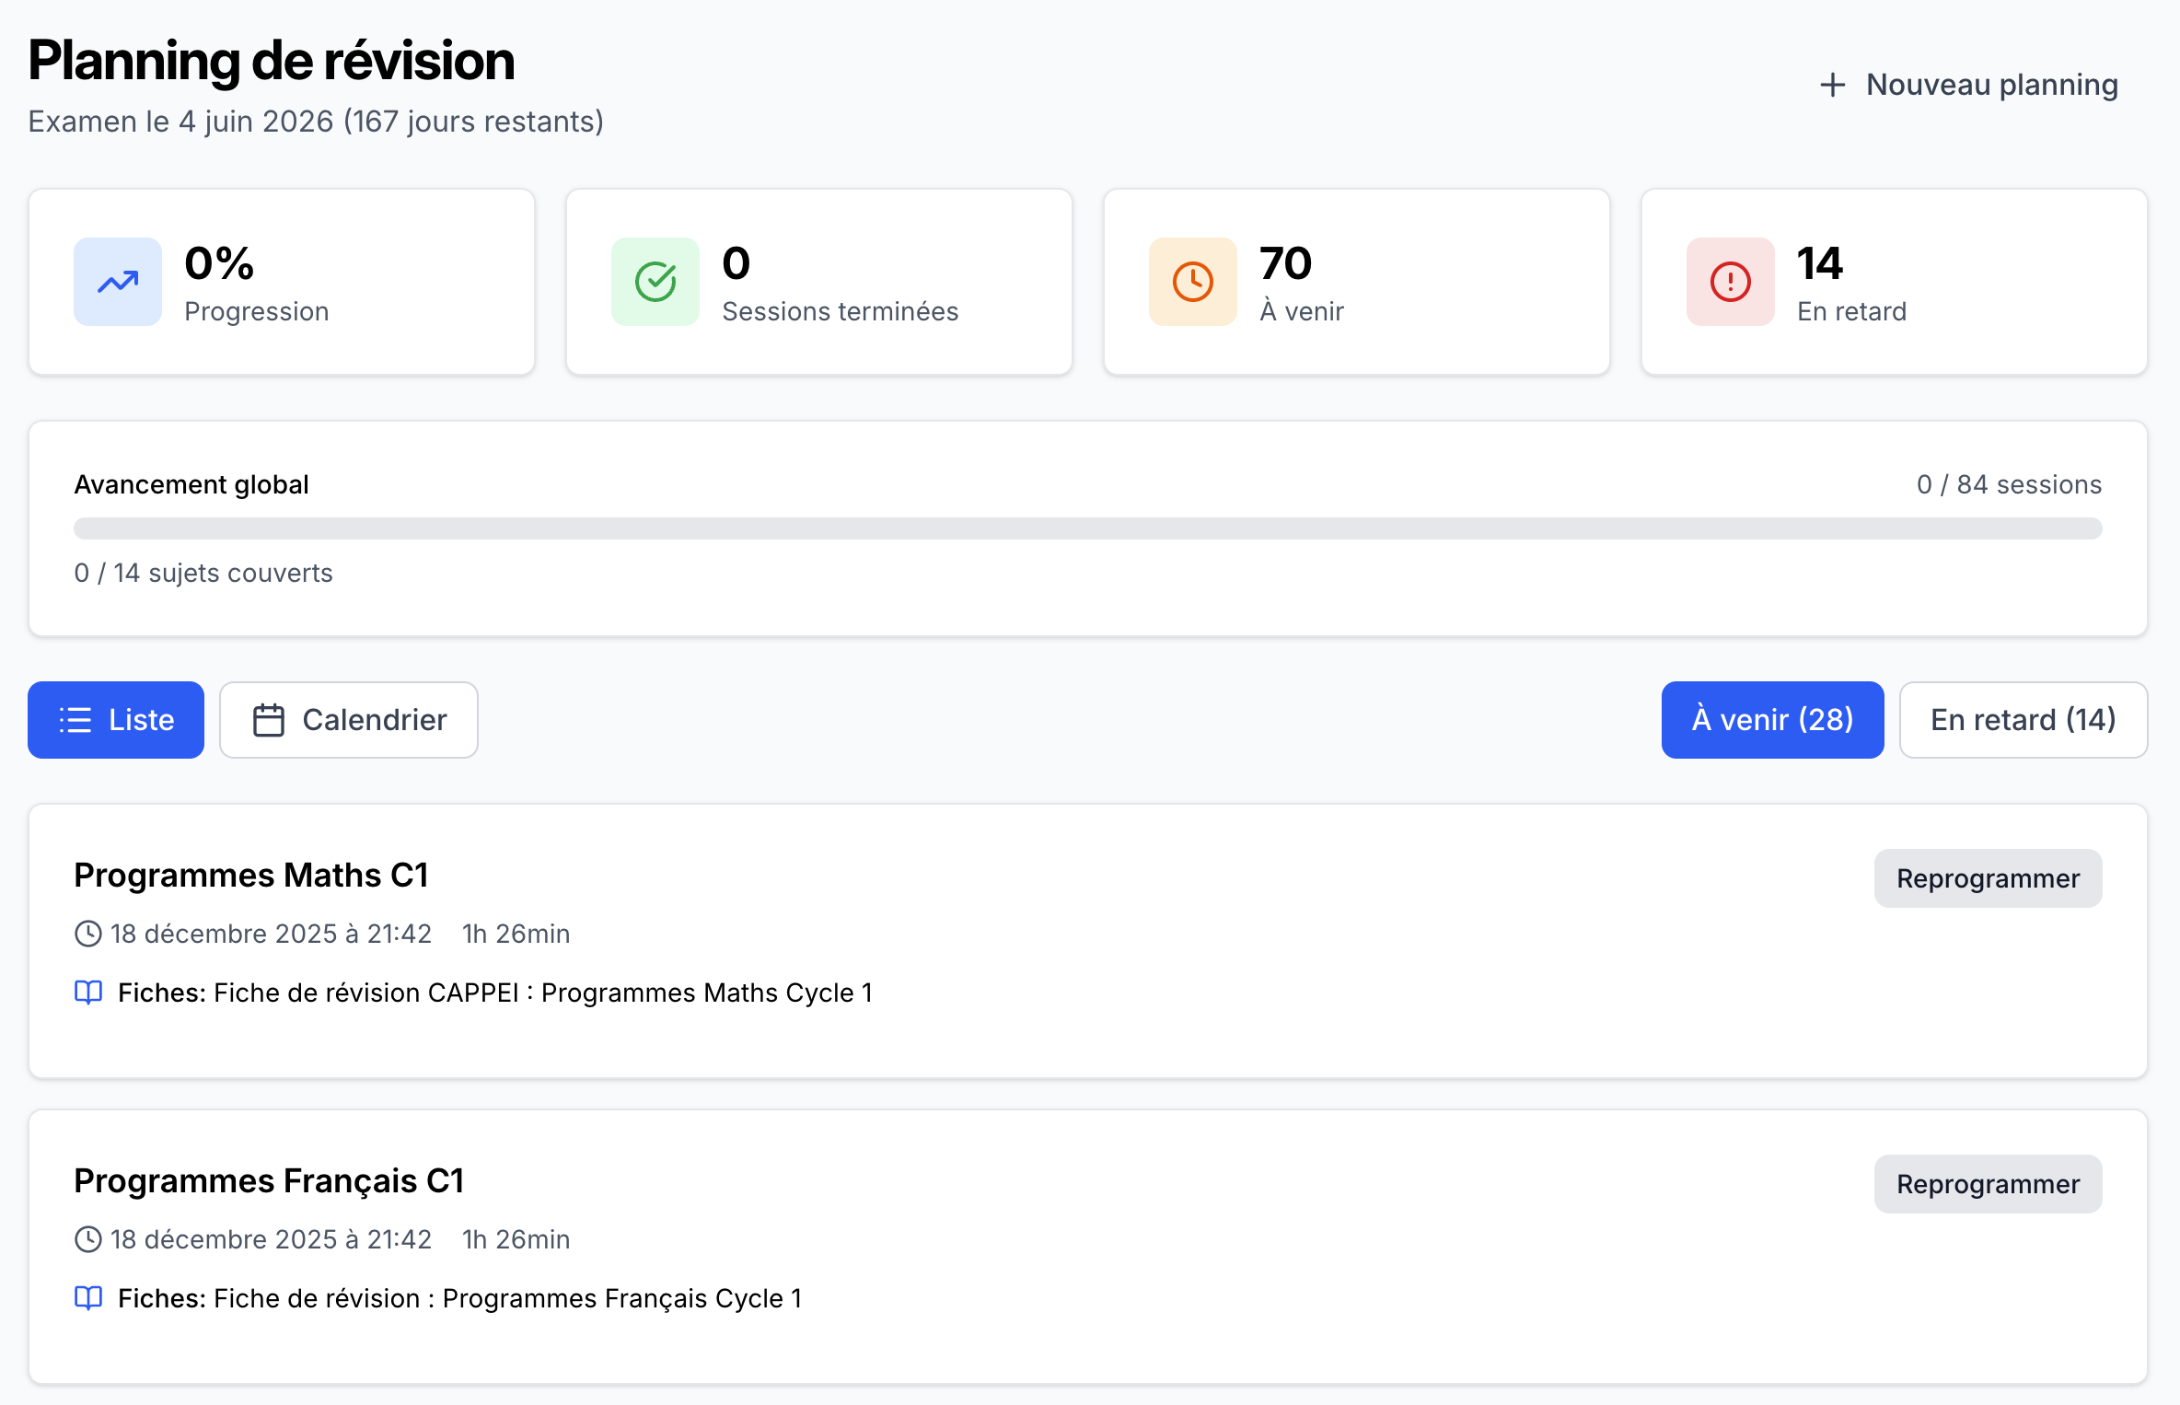Screen dimensions: 2180x1405
Task: Enable the En retard (14) filter
Action: coord(2023,719)
